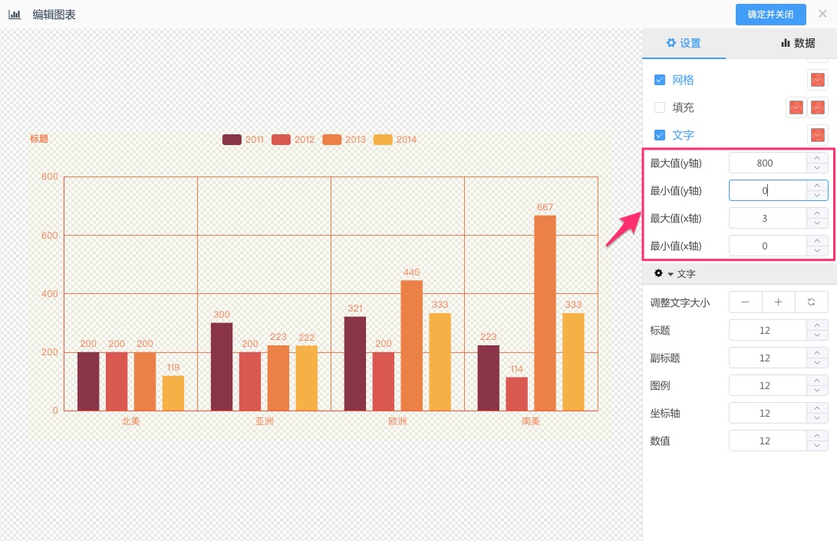Click the bar chart icon beside 编辑图表
This screenshot has width=837, height=541.
pos(15,15)
